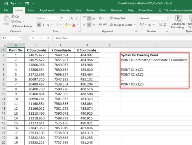This screenshot has height=145, width=192.
Task: Click Increase Decimal icon
Action: pyautogui.click(x=160, y=25)
